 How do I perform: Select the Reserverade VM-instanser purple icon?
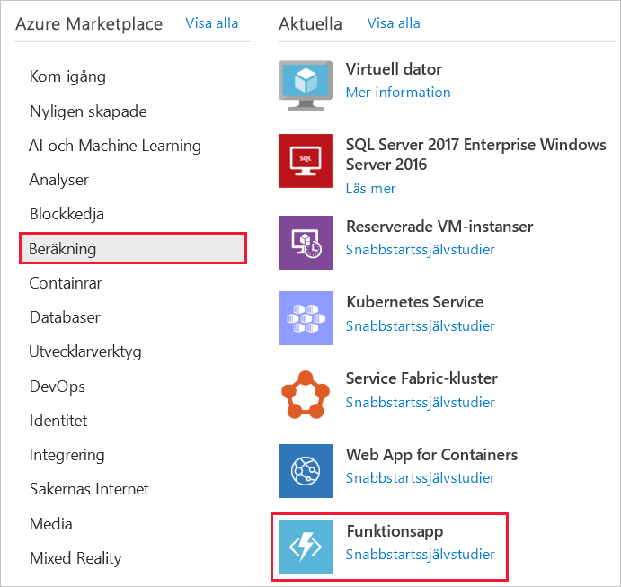tap(306, 243)
